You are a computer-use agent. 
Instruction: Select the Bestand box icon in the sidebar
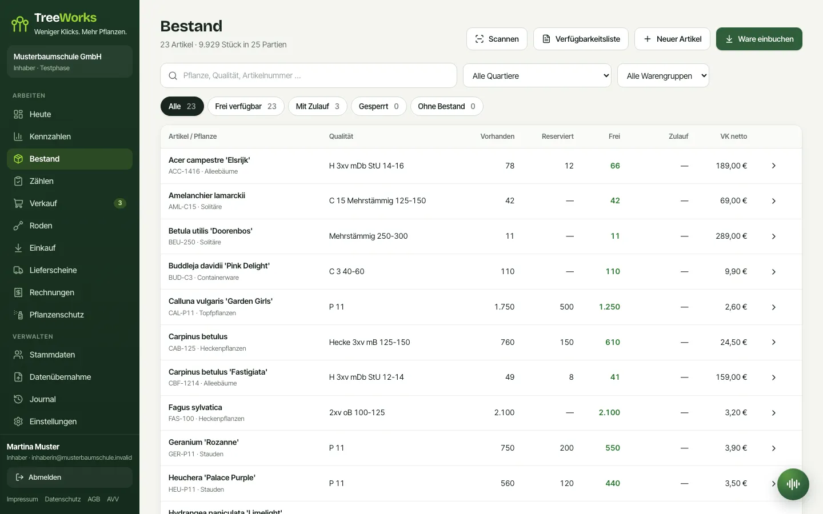pos(18,159)
